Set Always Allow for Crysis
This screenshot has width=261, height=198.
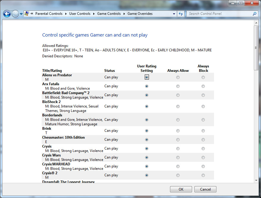point(178,149)
